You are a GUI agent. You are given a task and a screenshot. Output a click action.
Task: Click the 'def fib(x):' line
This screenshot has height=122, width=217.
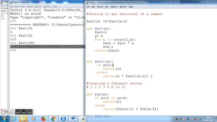tap(97, 94)
